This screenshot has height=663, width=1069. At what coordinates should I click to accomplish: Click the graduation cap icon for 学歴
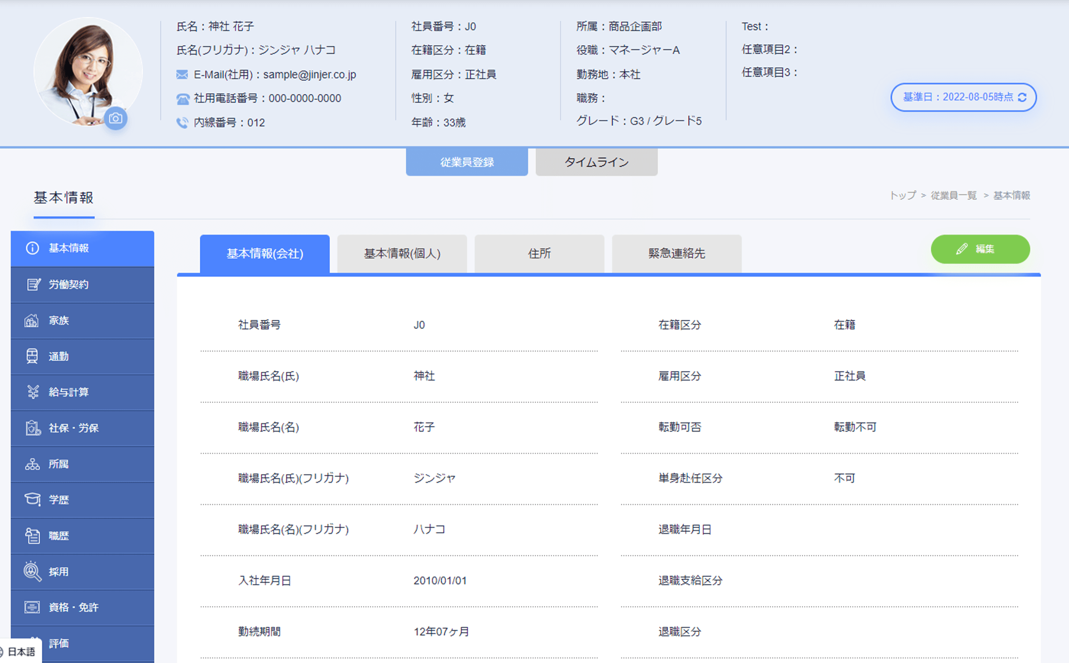coord(32,499)
